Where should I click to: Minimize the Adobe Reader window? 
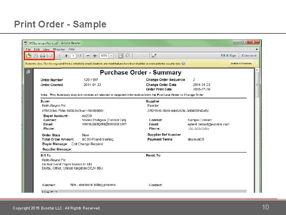pos(237,42)
